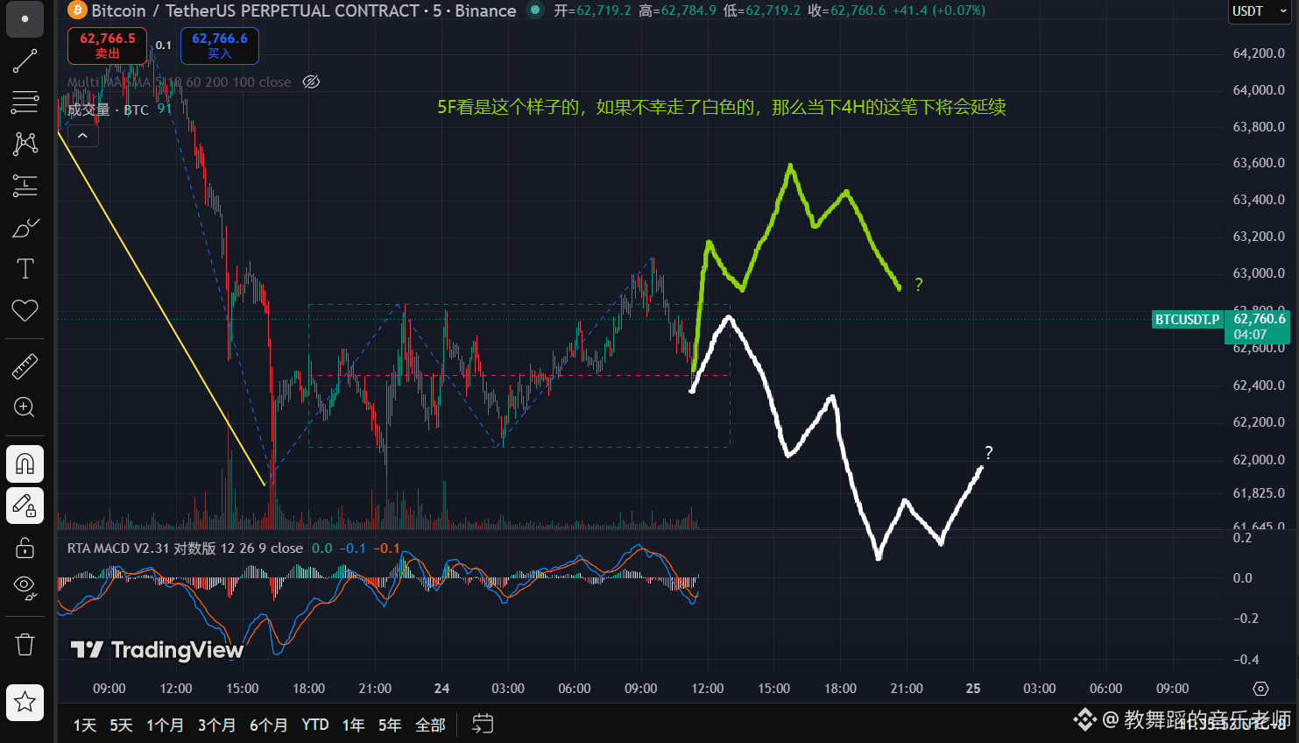Image resolution: width=1299 pixels, height=743 pixels.
Task: Select the crosshair cursor tool
Action: tap(25, 18)
